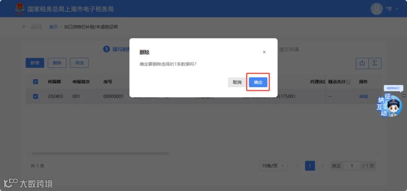Click 编辑 link in the row

363,97
